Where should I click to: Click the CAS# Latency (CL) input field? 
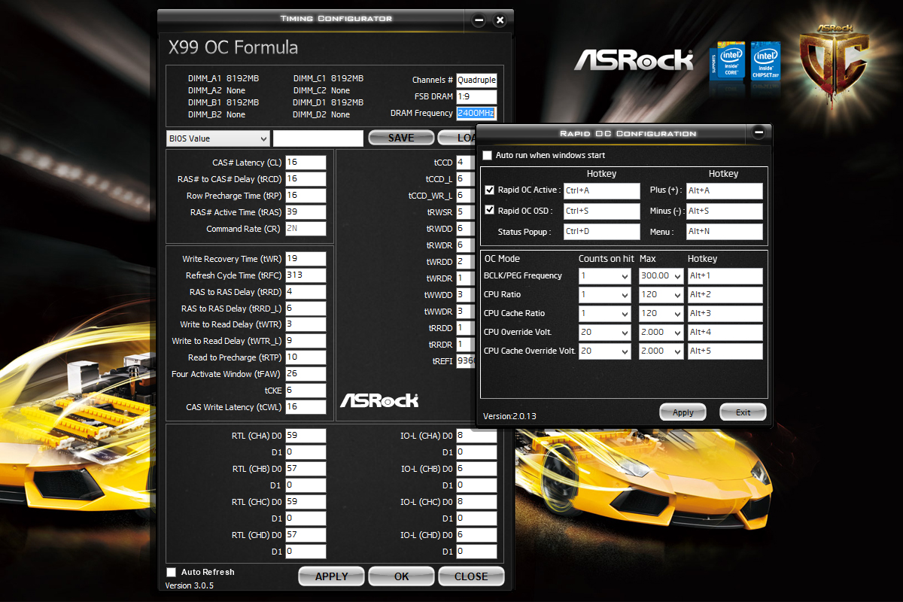point(306,163)
